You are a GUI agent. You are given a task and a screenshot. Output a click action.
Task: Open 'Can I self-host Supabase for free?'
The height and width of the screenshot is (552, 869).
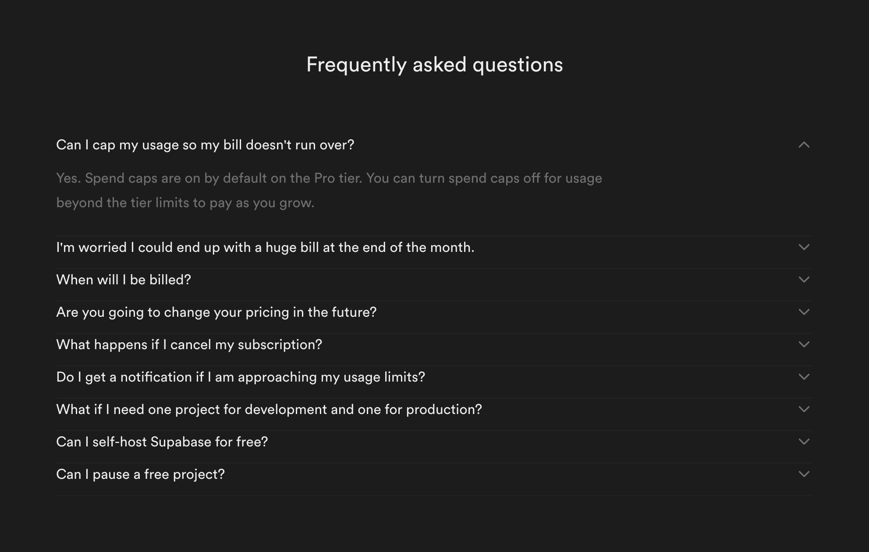[x=162, y=442]
